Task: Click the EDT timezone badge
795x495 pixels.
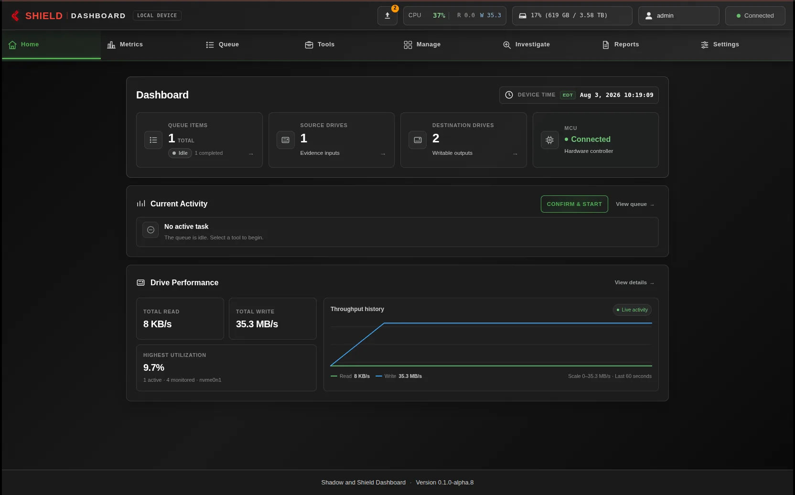Action: (x=568, y=95)
